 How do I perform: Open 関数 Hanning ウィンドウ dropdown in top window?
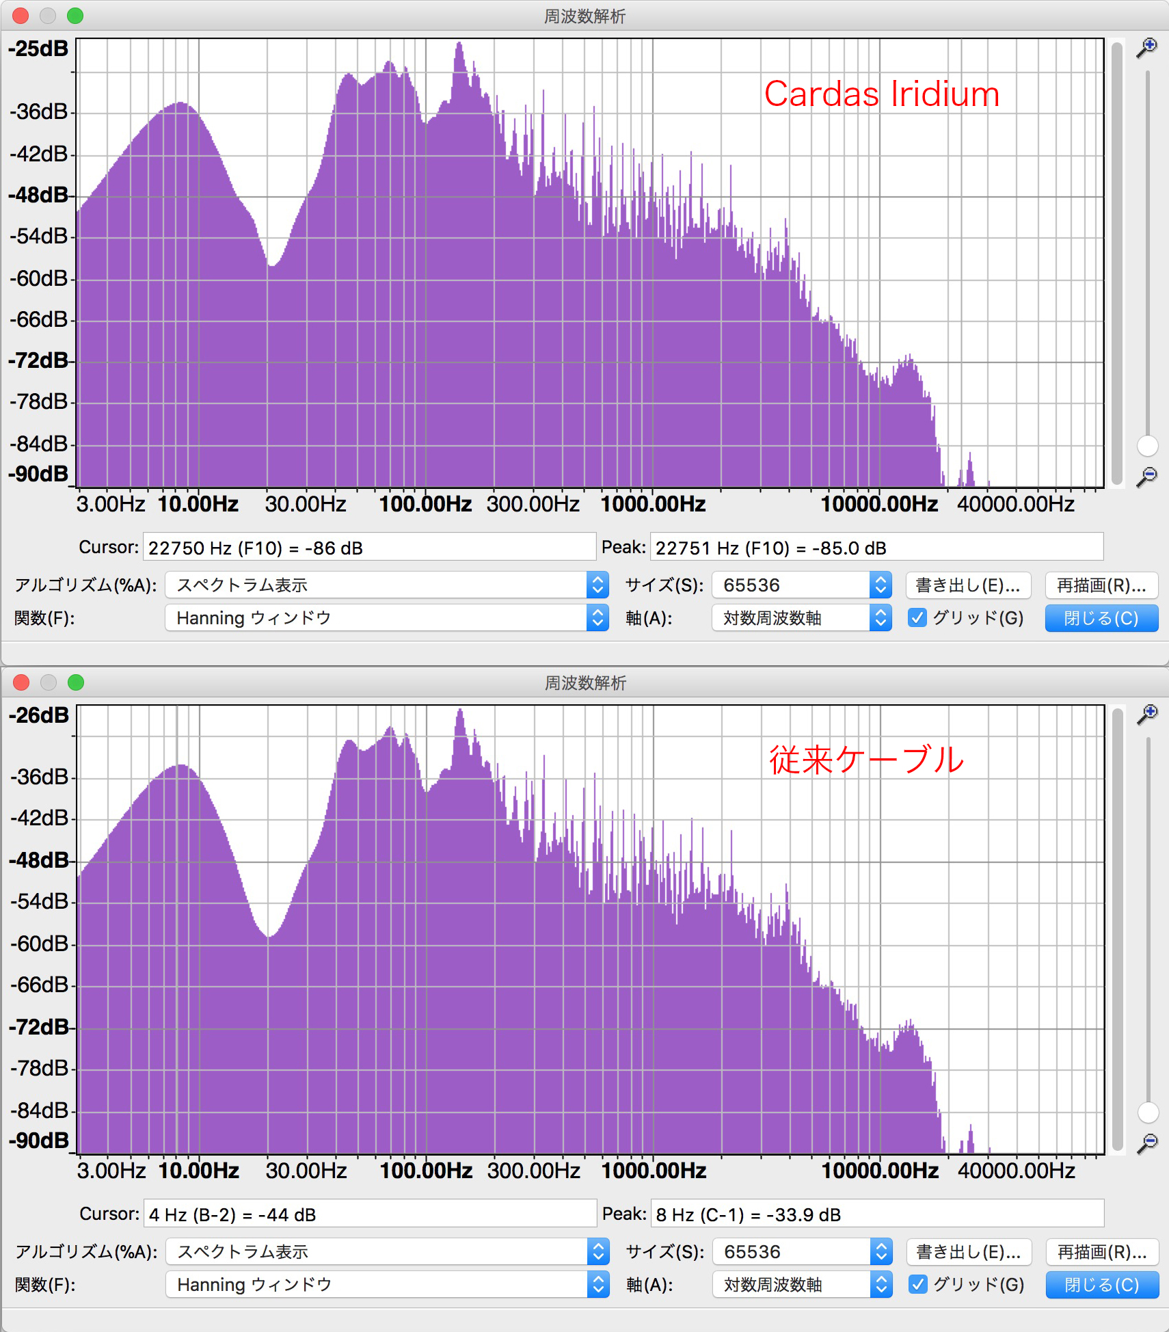(387, 618)
